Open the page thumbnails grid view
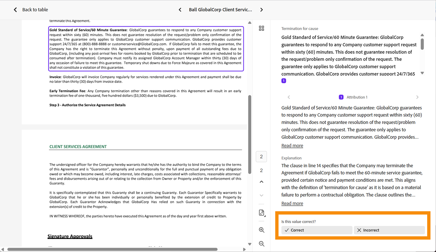Image resolution: width=436 pixels, height=252 pixels. [261, 28]
